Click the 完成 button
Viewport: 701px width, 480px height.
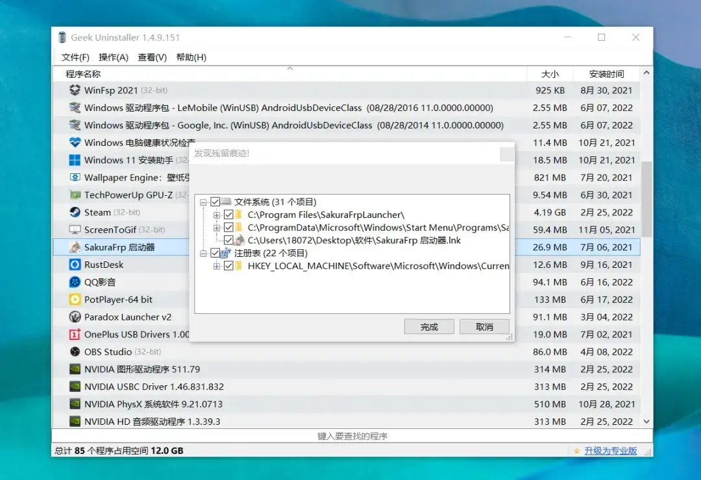(x=429, y=327)
